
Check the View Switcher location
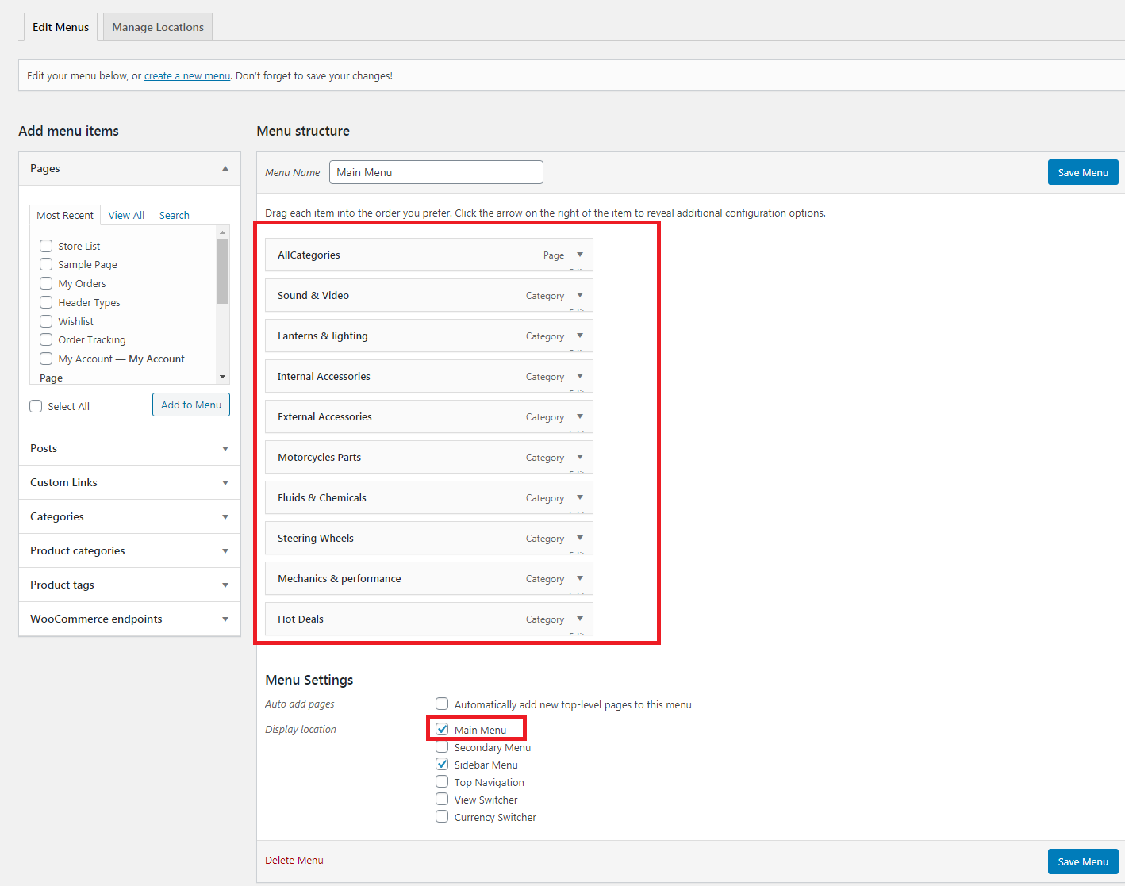[442, 800]
